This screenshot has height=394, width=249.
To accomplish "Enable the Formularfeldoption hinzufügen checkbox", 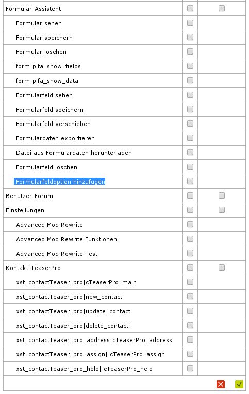I will 190,181.
